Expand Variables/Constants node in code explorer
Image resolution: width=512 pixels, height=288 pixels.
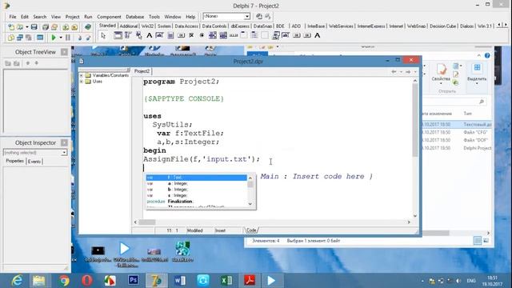[82, 75]
